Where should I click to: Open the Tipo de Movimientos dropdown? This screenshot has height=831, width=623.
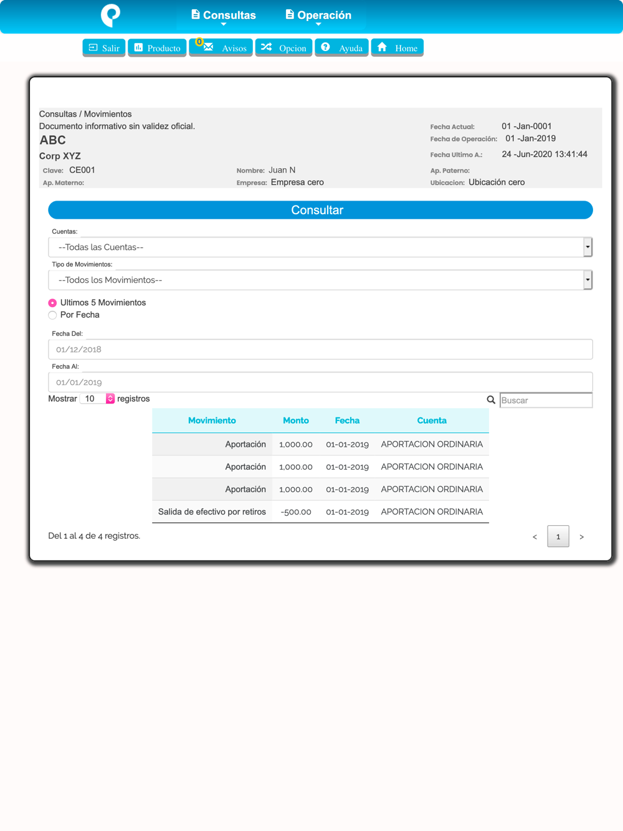pyautogui.click(x=320, y=280)
